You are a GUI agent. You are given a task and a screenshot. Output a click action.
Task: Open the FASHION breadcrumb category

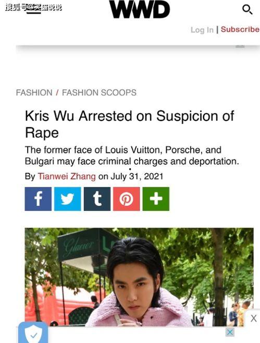tap(34, 92)
